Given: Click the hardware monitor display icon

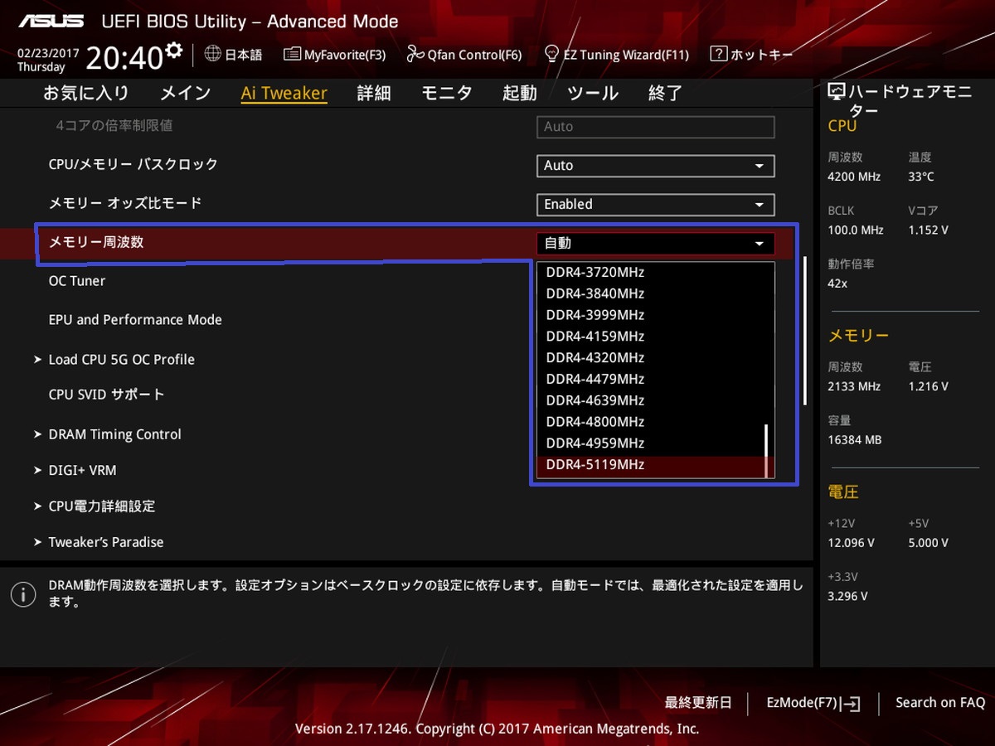Looking at the screenshot, I should [836, 92].
